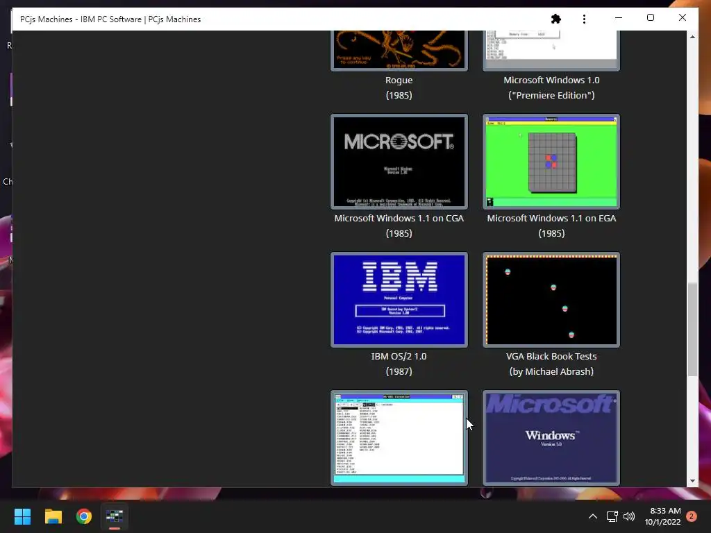Open the MS-DOS Executive window thumbnail
This screenshot has width=711, height=533.
pyautogui.click(x=399, y=439)
